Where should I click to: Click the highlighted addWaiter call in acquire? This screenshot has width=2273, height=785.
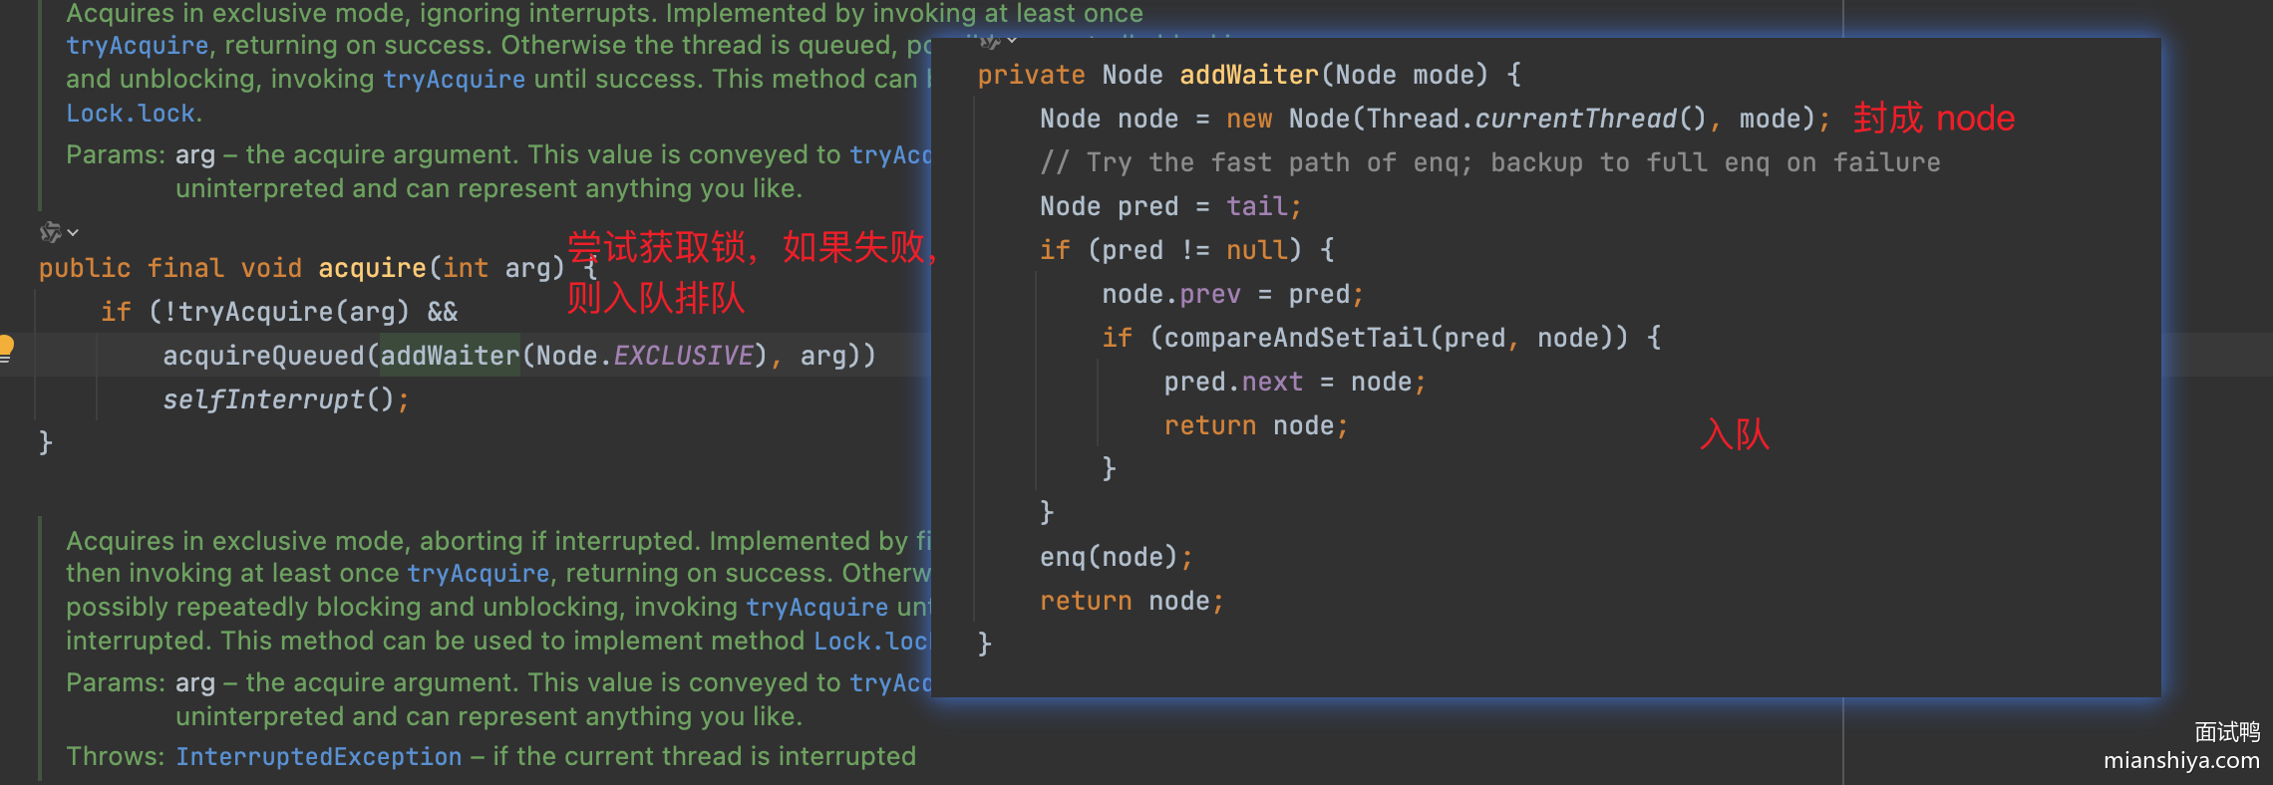450,356
